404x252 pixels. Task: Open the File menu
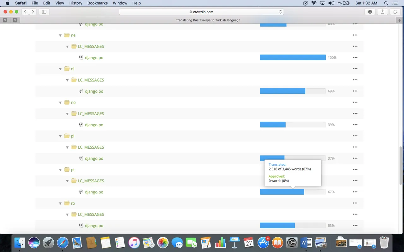coord(35,3)
